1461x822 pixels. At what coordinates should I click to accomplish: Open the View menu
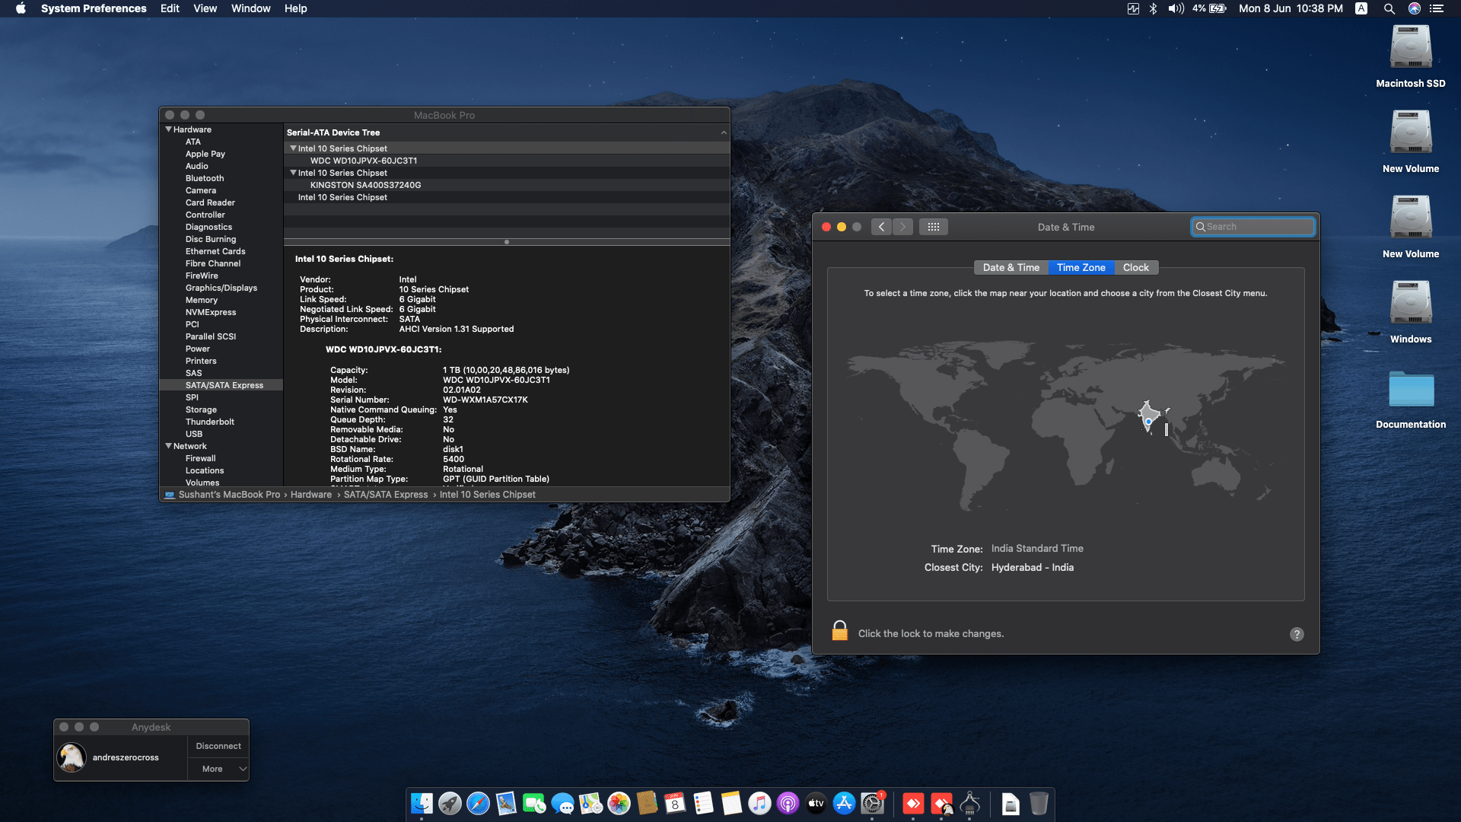coord(205,8)
